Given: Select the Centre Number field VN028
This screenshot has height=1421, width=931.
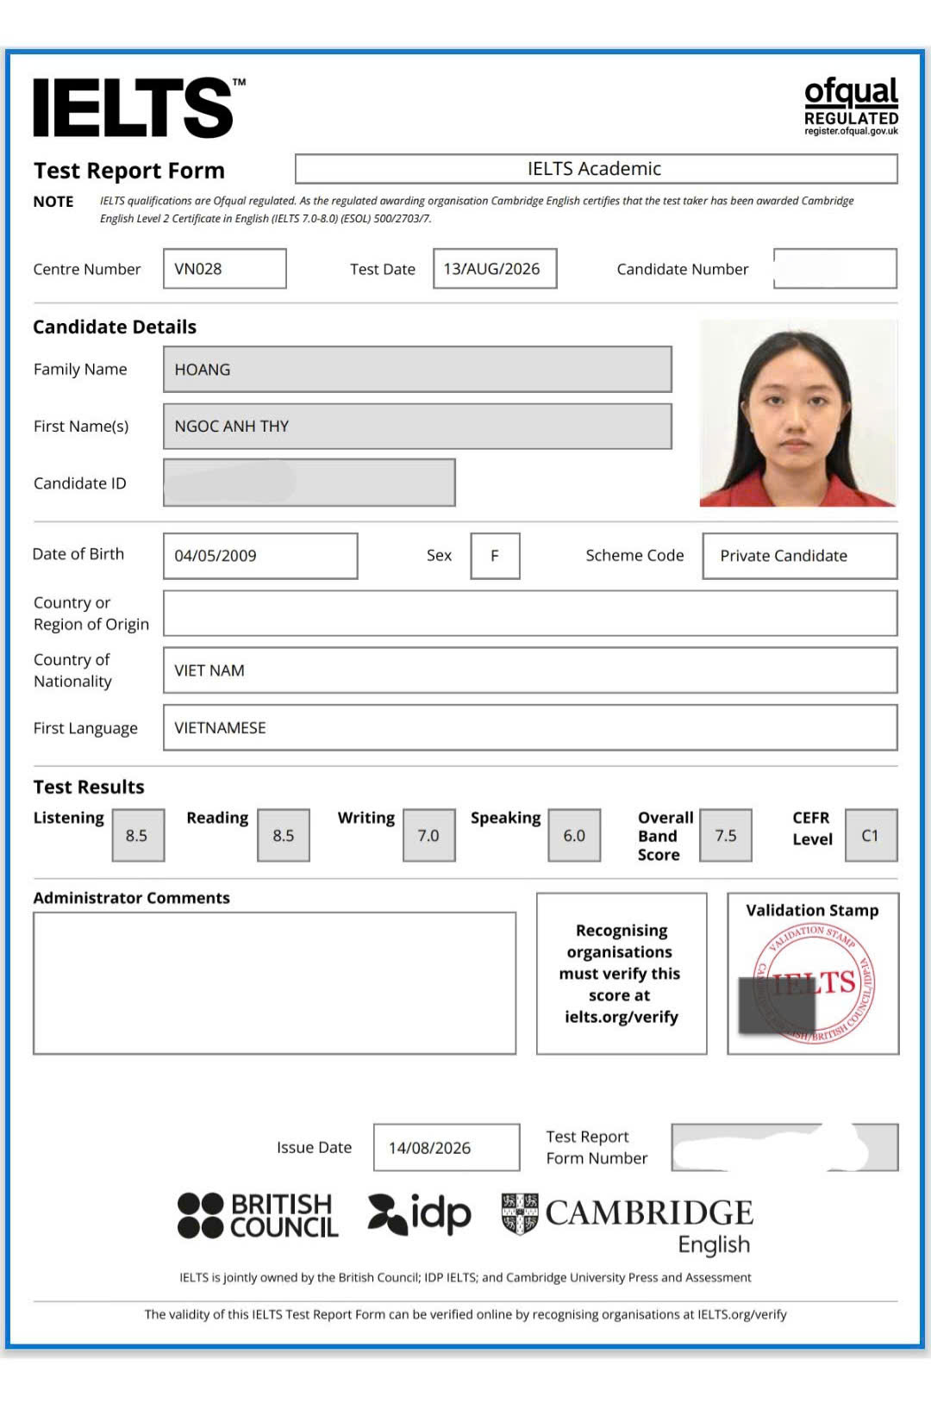Looking at the screenshot, I should click(224, 269).
